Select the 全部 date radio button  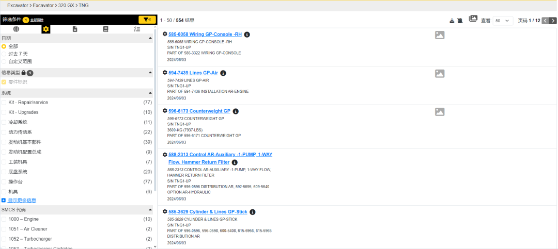point(4,46)
